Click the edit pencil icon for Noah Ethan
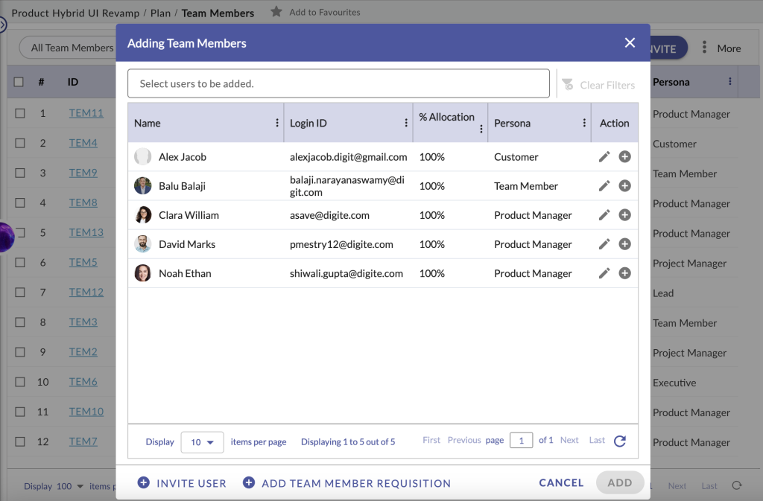This screenshot has width=763, height=501. tap(604, 273)
